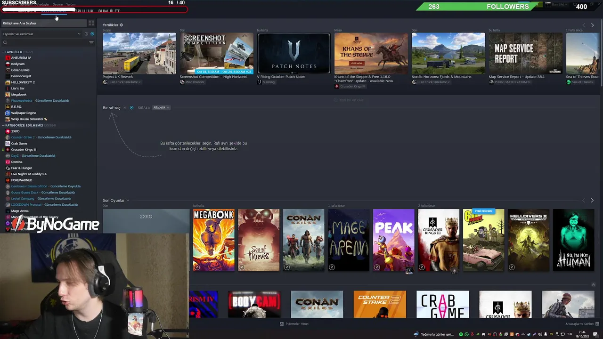Select Demonologist in the sidebar

[21, 76]
